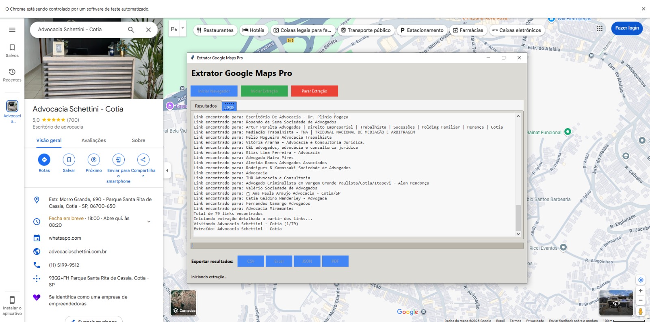Click the Compartilhar share icon
The image size is (650, 322).
coord(143,160)
